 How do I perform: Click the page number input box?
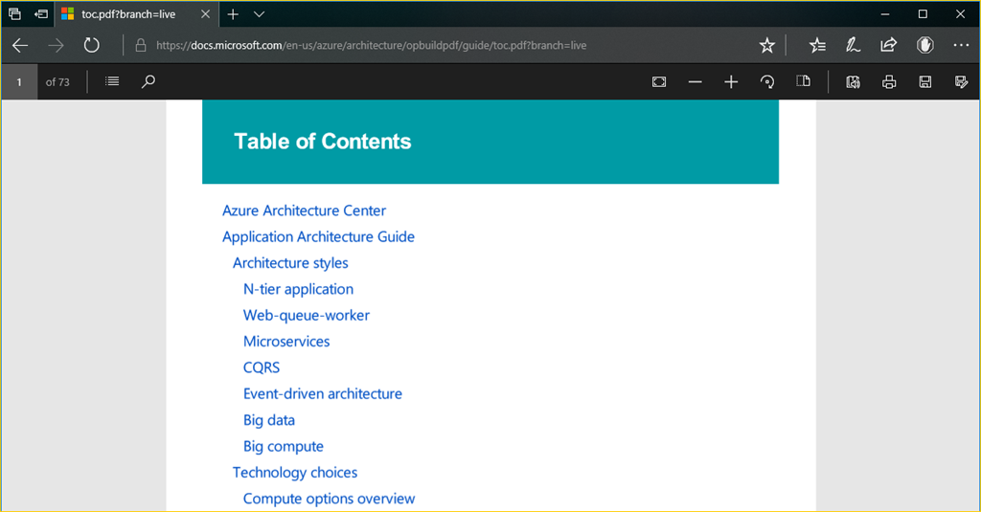click(19, 82)
